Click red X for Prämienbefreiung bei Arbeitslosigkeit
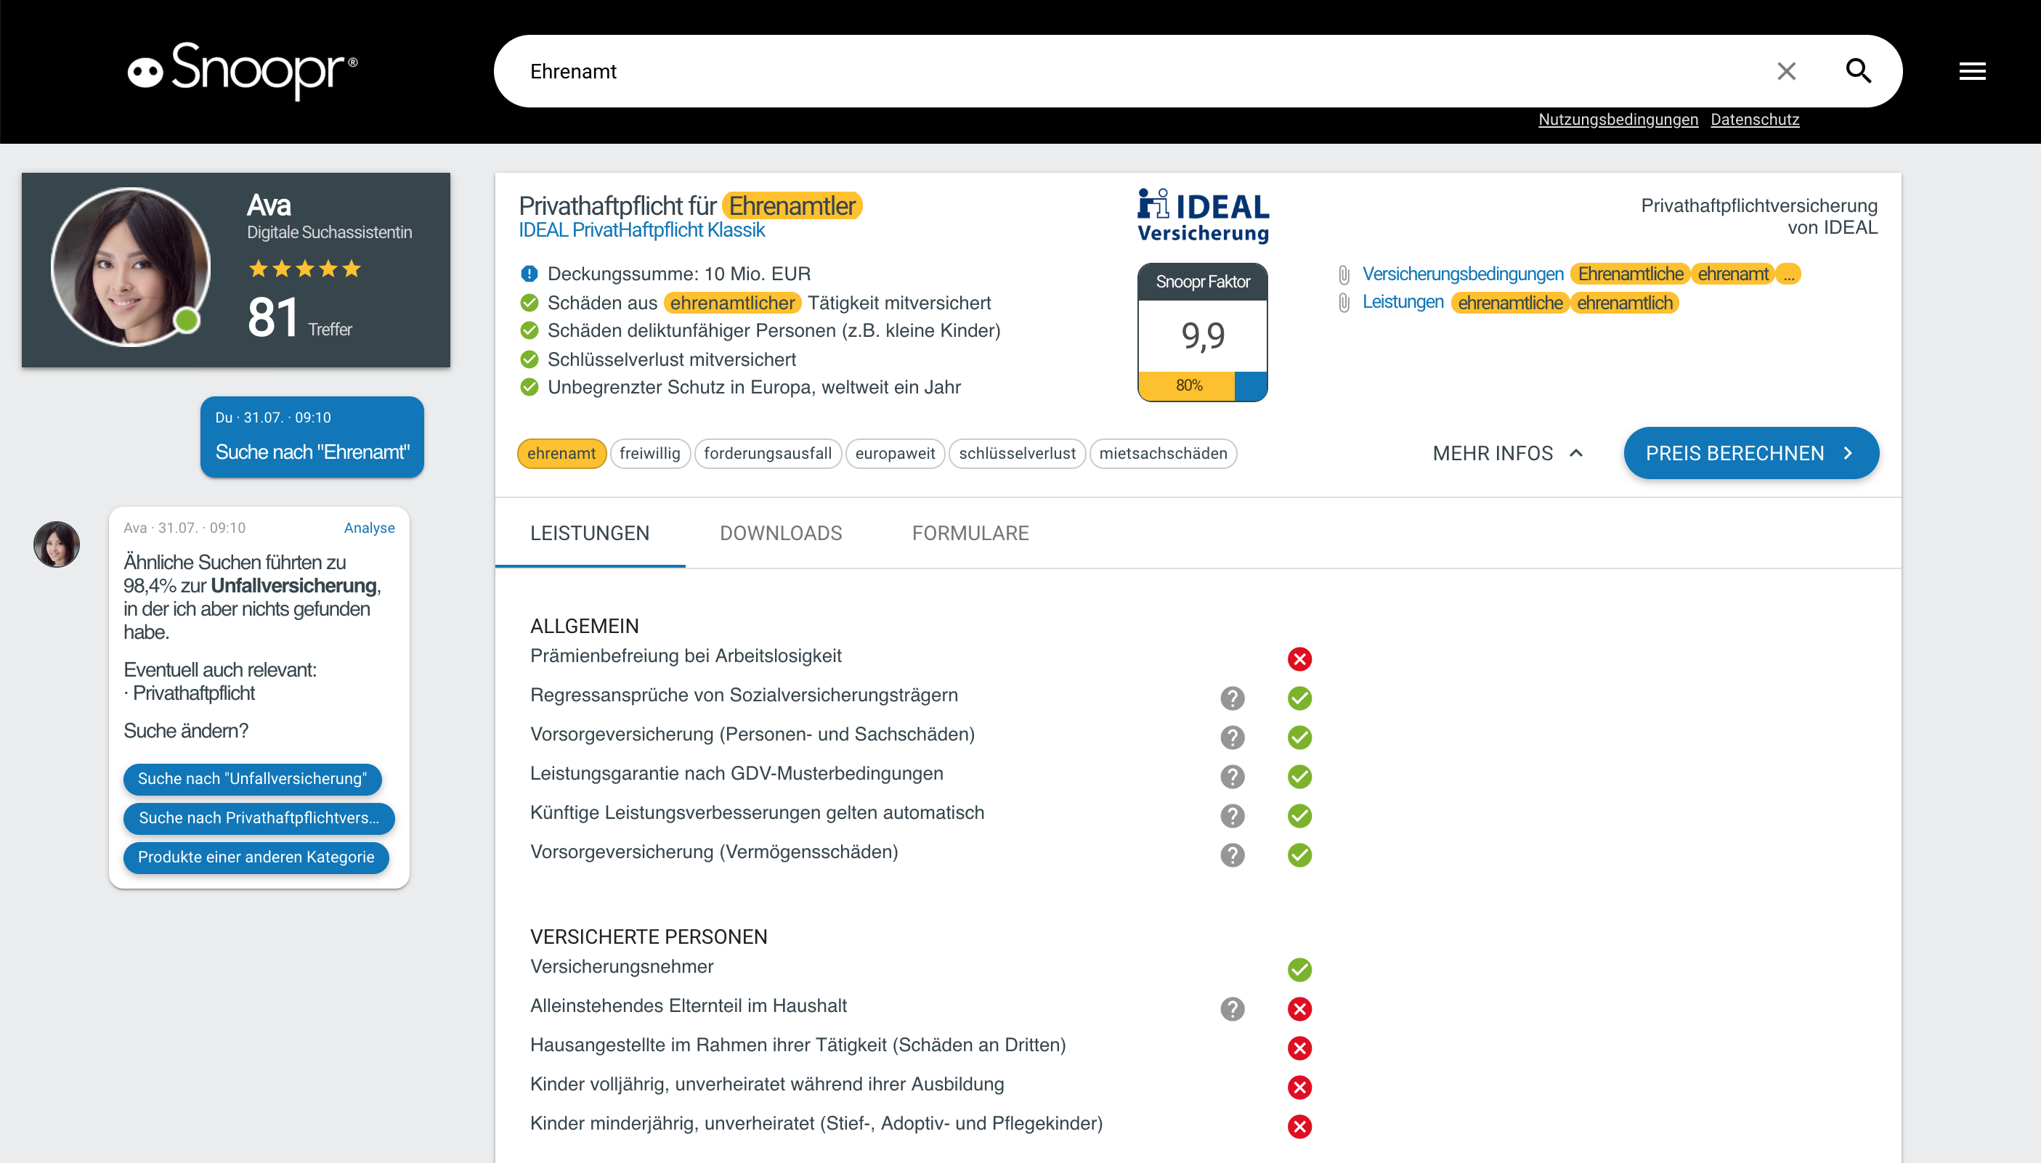 [1299, 659]
